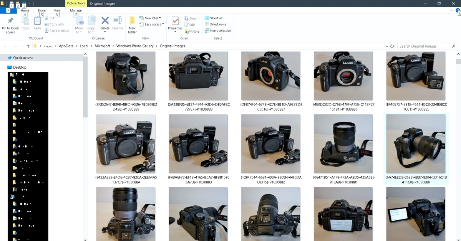Viewport: 461px width, 241px height.
Task: Click the Pin to Quick access icon
Action: pyautogui.click(x=10, y=21)
